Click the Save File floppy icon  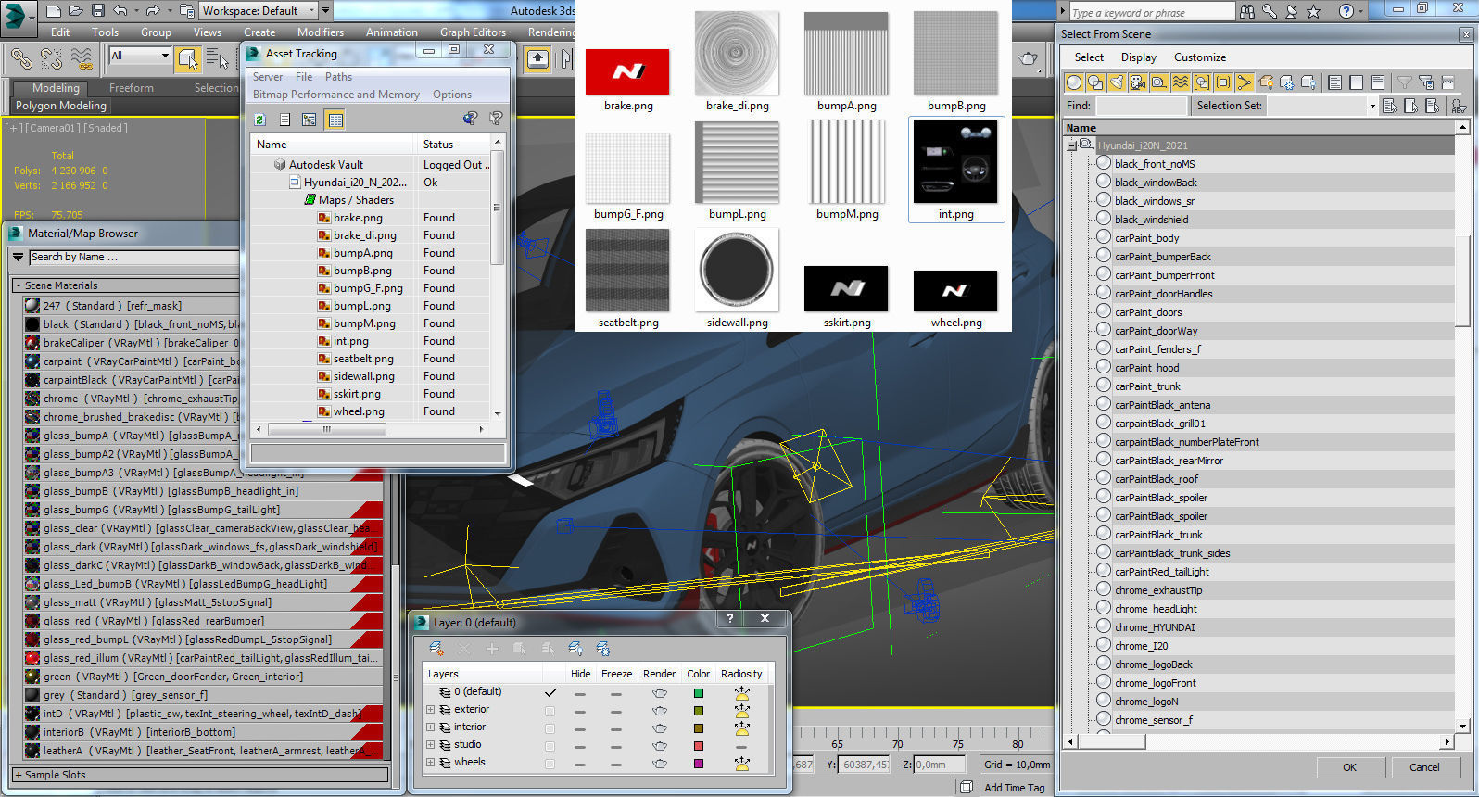[98, 11]
